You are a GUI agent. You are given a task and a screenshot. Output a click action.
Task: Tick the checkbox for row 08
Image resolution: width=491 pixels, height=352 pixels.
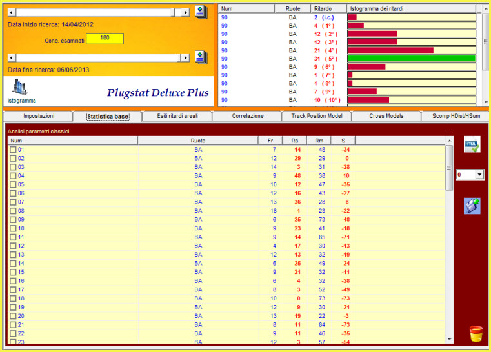[x=13, y=210]
